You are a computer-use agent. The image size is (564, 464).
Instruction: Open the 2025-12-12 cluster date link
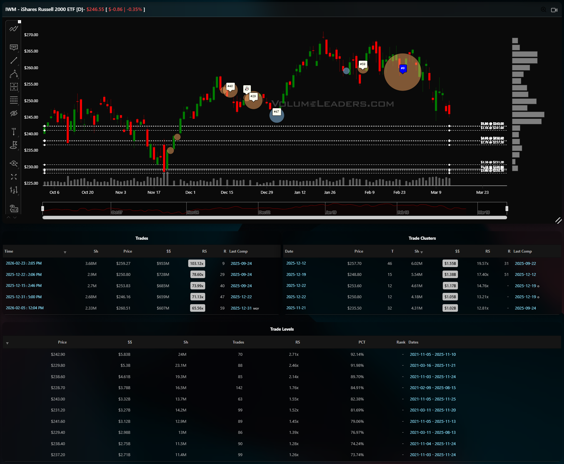coord(296,263)
